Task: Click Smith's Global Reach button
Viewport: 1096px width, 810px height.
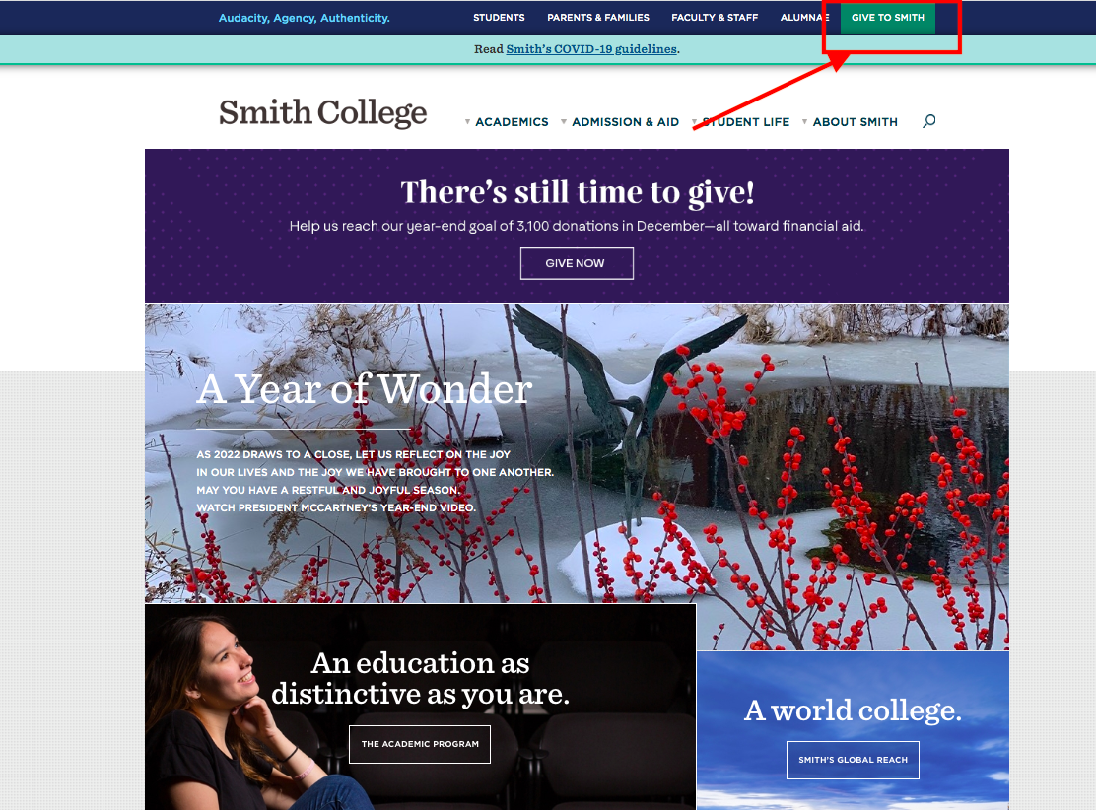Action: (853, 760)
